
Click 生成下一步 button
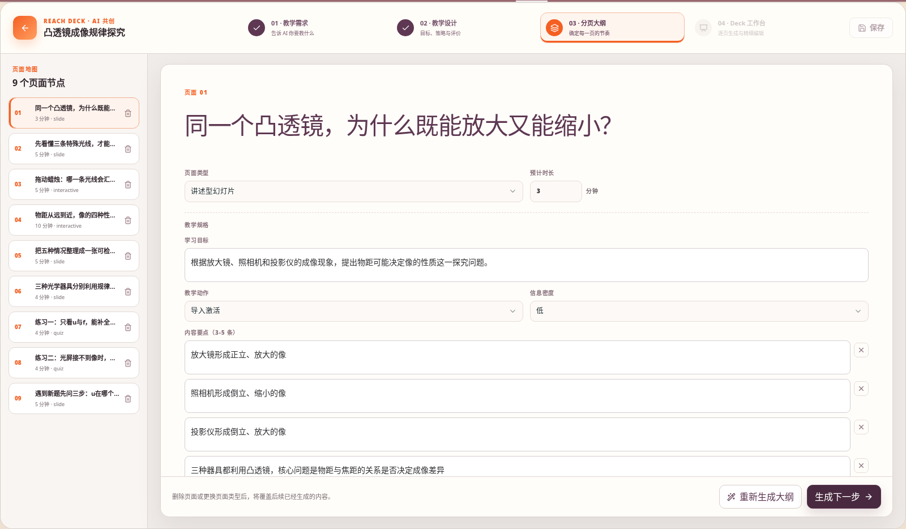[844, 497]
